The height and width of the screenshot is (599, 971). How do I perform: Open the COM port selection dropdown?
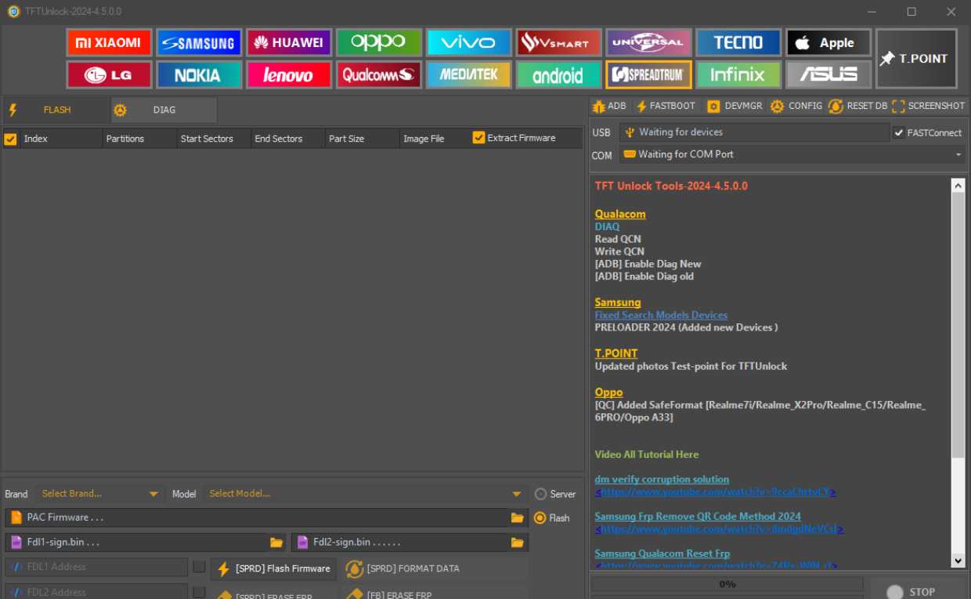tap(957, 154)
